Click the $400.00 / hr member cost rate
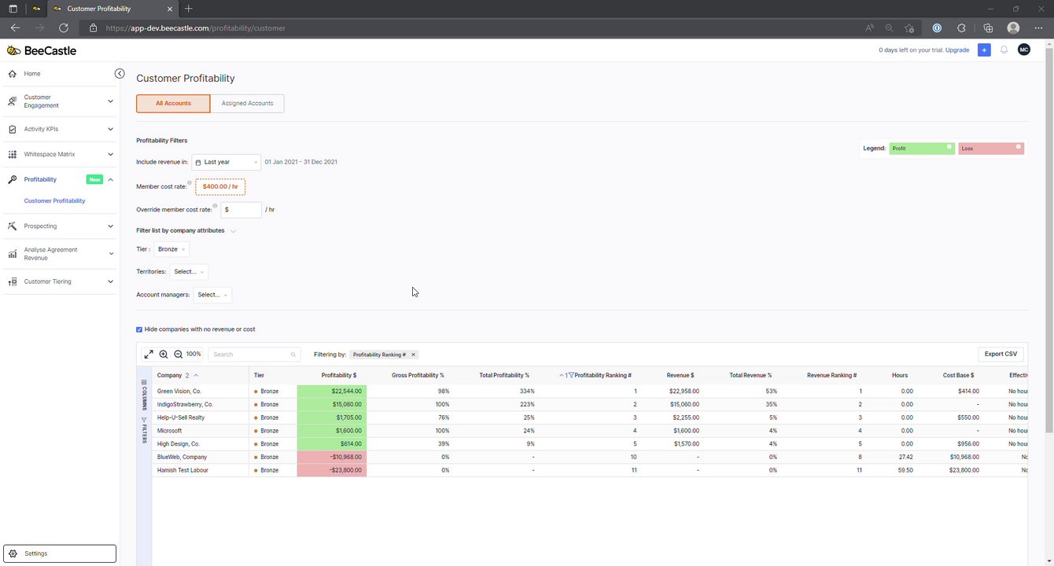1054x566 pixels. tap(220, 187)
